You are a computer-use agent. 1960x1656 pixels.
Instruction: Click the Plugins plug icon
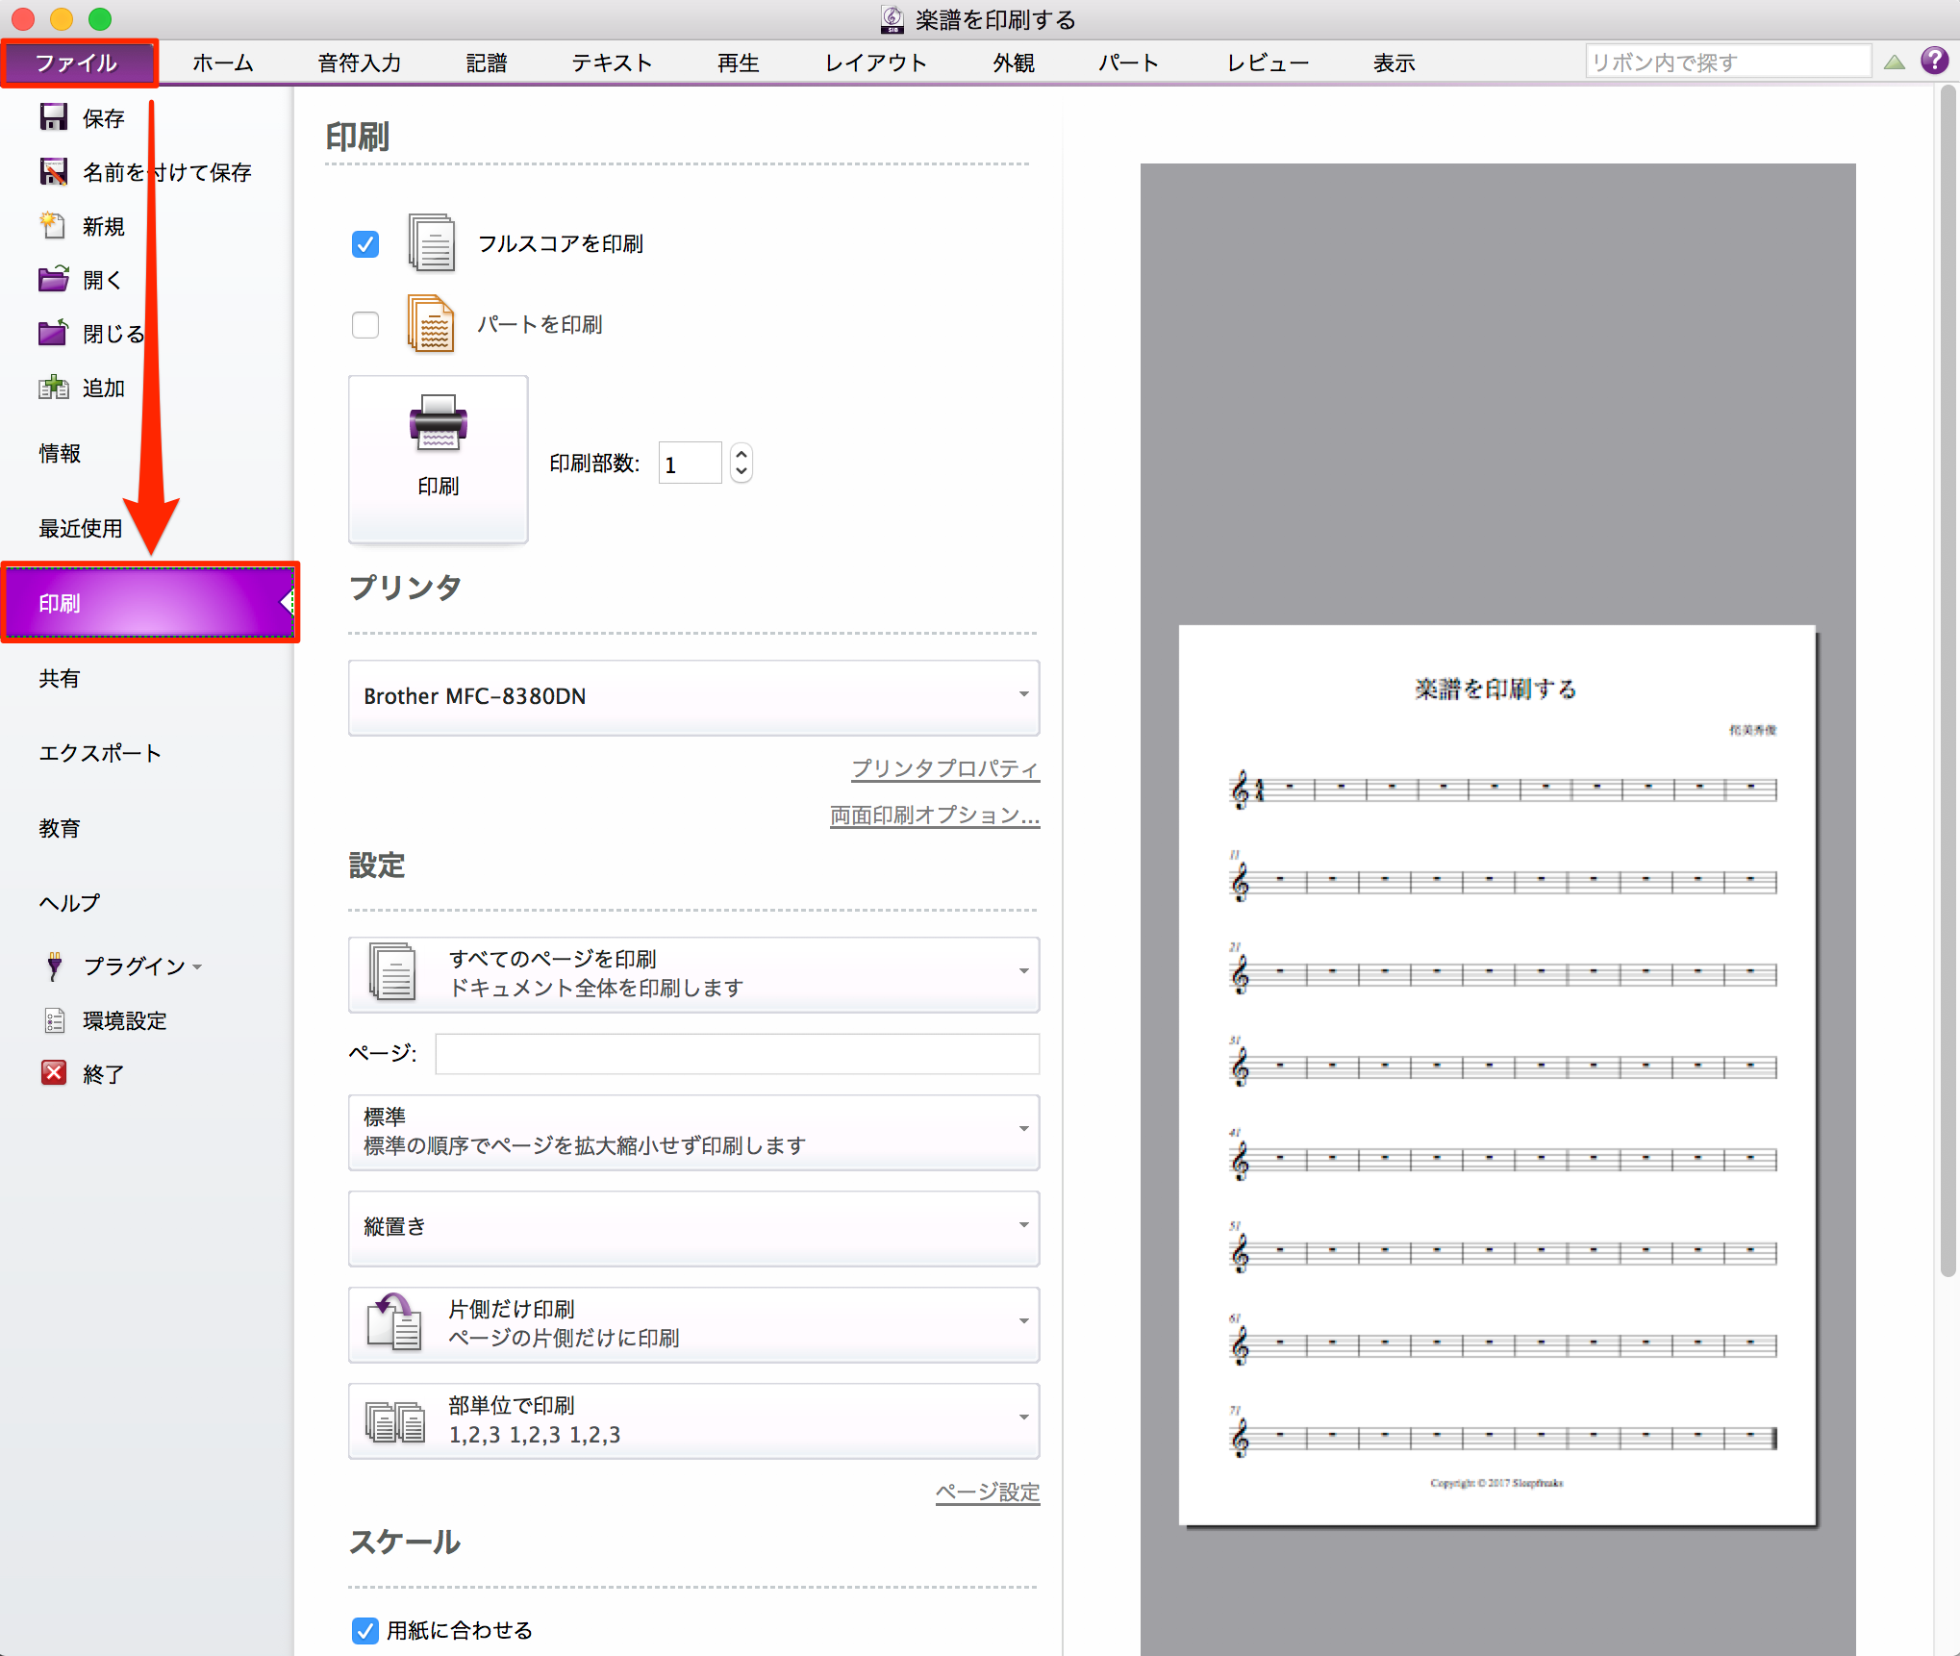tap(55, 966)
